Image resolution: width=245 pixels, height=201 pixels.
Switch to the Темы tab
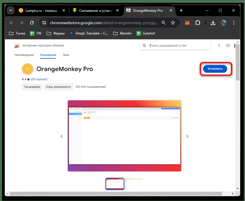[x=65, y=55]
